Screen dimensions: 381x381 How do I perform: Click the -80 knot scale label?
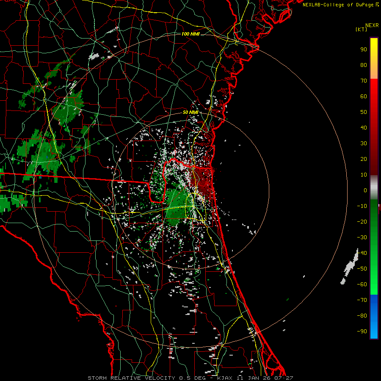pos(362,316)
